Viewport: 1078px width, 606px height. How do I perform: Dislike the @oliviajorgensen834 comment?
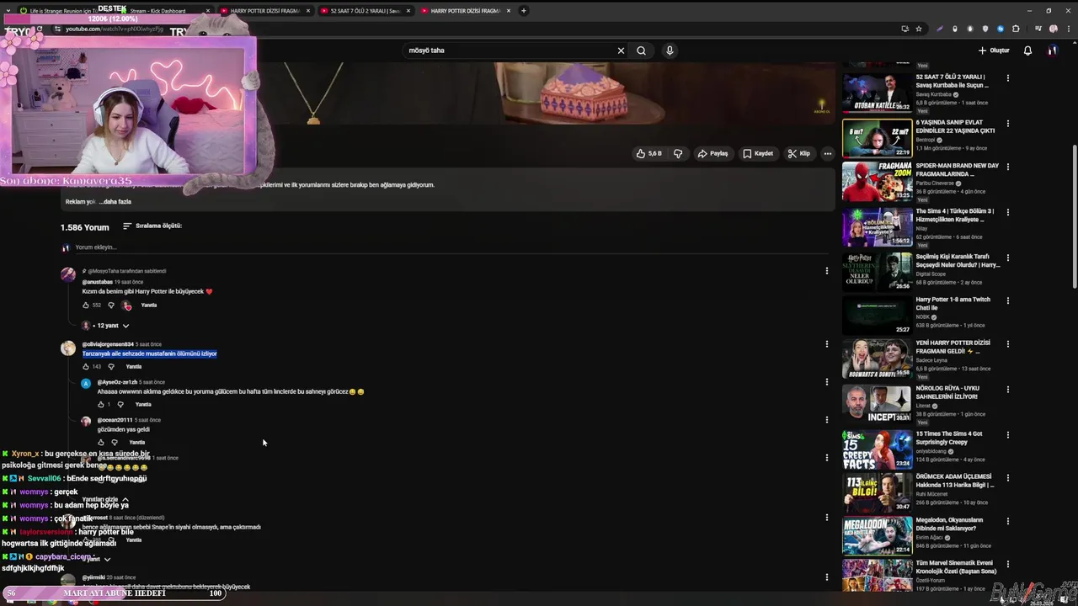click(x=110, y=367)
